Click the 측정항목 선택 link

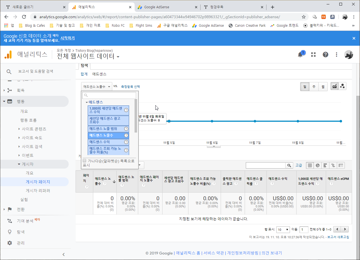(x=130, y=86)
